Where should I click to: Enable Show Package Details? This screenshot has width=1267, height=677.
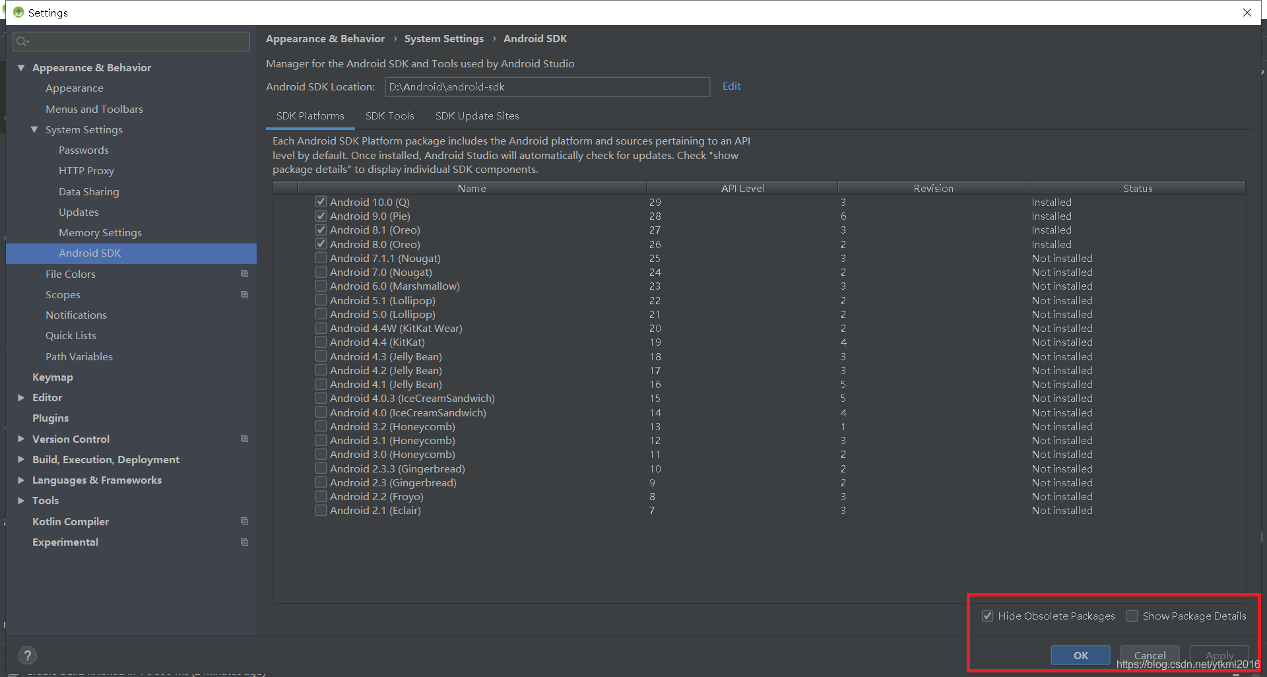pyautogui.click(x=1132, y=616)
